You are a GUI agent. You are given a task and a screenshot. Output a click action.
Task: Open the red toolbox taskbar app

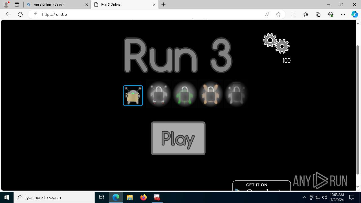[157, 197]
